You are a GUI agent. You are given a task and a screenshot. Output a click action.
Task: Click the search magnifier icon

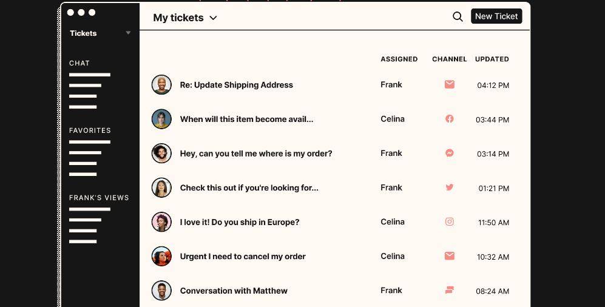pos(458,16)
